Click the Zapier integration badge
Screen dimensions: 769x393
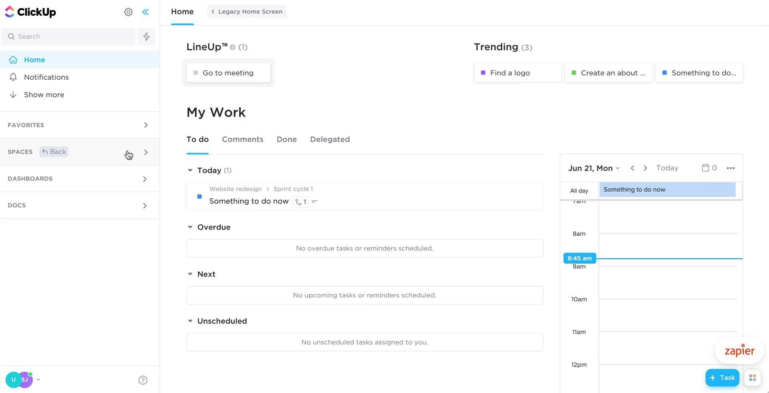pyautogui.click(x=739, y=351)
